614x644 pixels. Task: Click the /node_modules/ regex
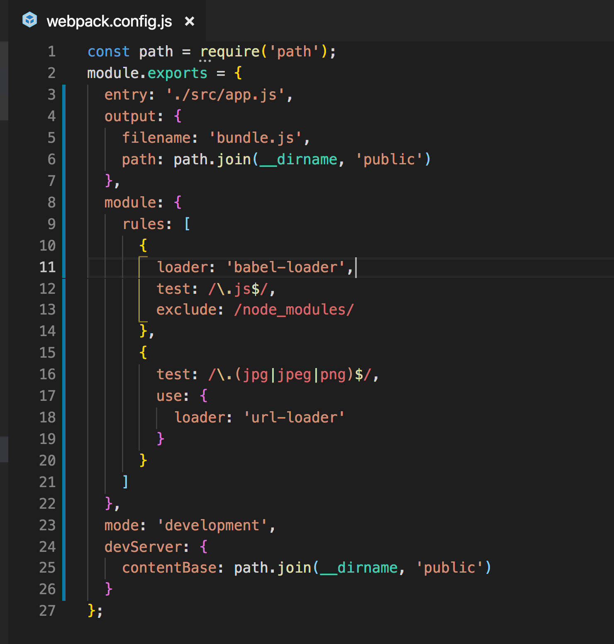pos(294,310)
